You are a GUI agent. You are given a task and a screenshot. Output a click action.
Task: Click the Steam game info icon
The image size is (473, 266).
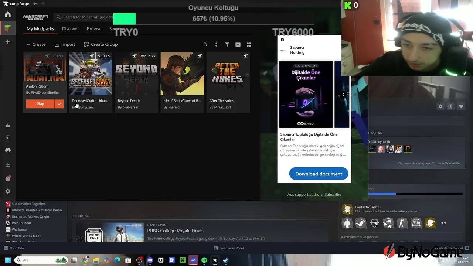[451, 106]
